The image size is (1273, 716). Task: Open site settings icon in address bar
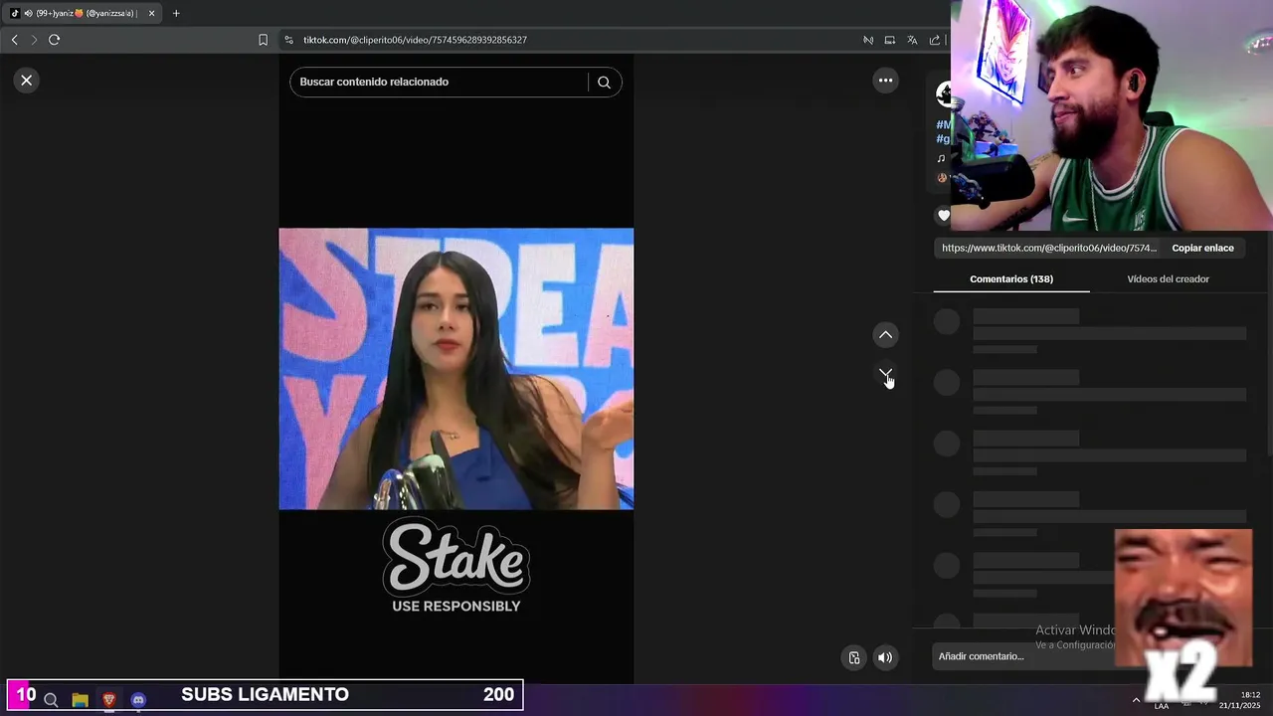click(288, 40)
